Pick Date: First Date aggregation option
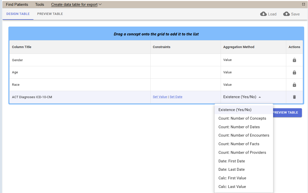The width and height of the screenshot is (308, 193). [x=232, y=161]
